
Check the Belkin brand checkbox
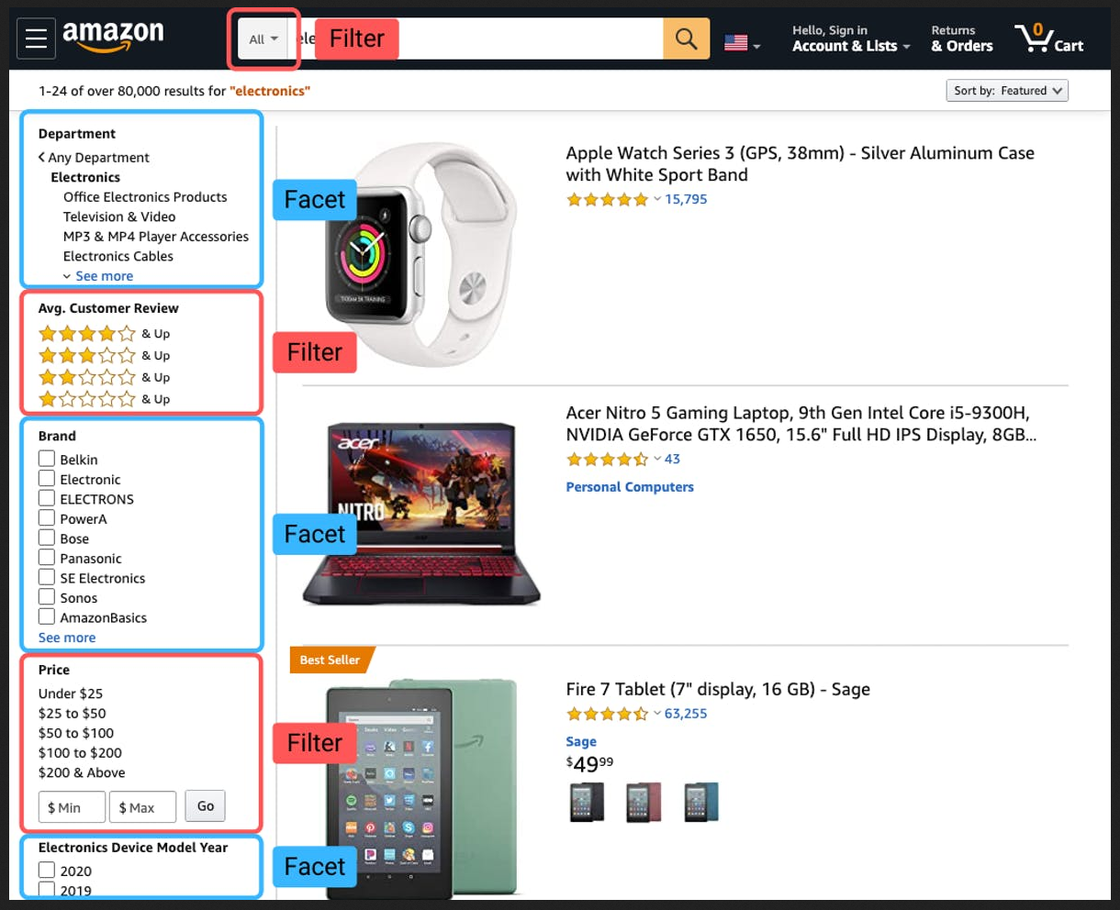click(47, 459)
